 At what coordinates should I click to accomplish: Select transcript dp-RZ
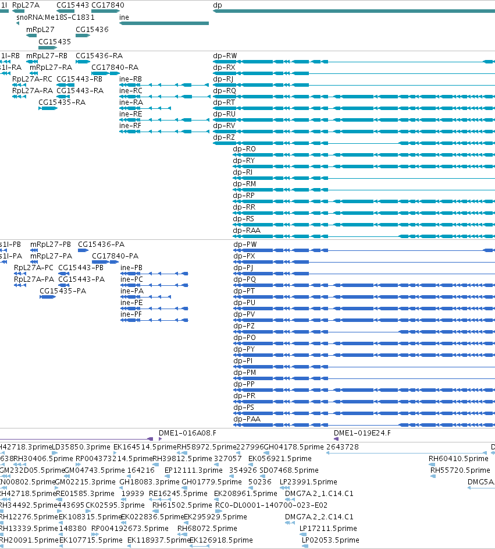[x=224, y=137]
